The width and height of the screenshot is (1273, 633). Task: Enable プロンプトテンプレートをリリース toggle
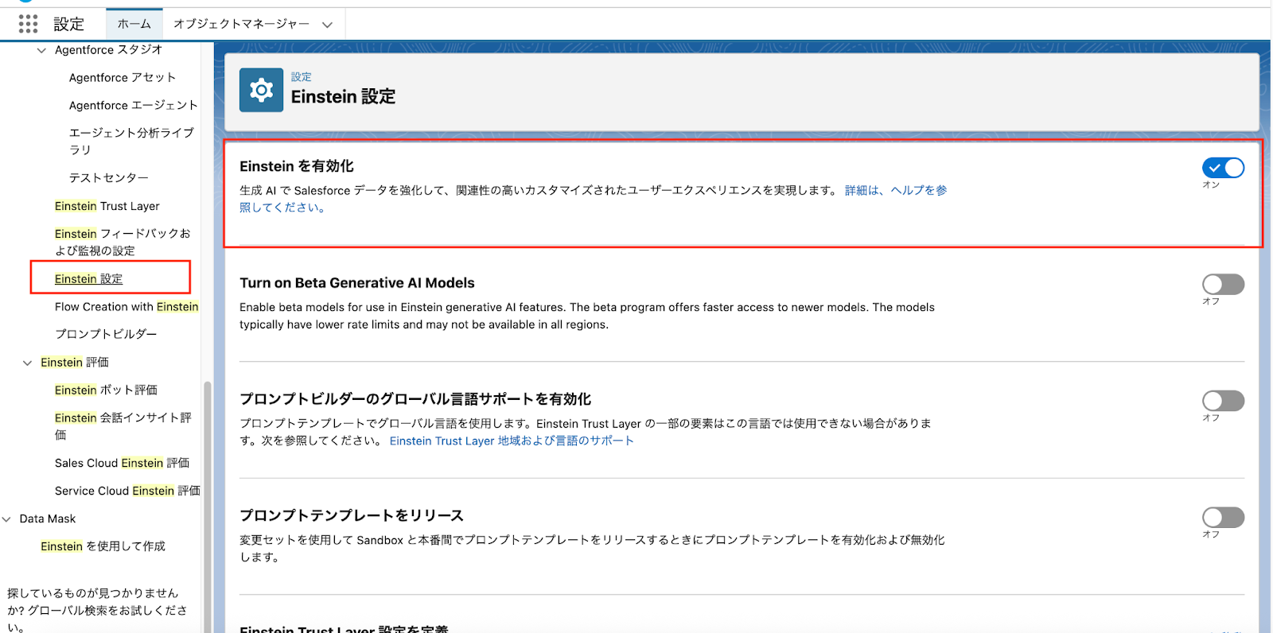pos(1223,518)
